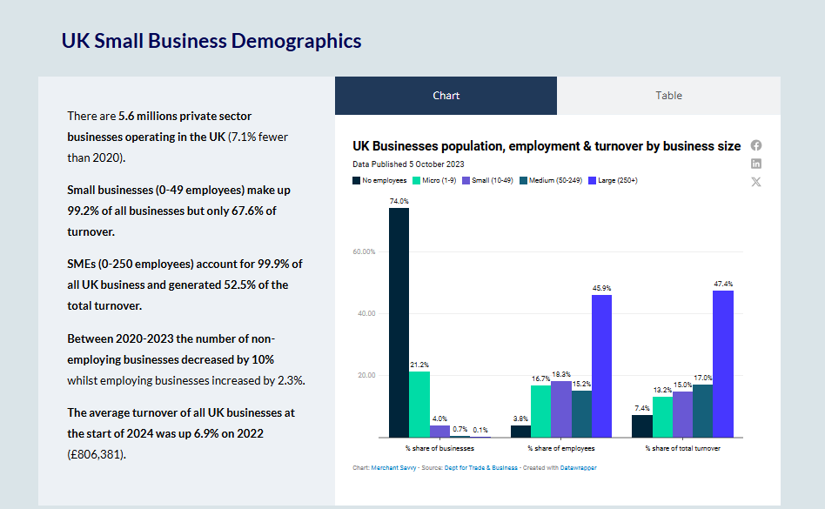Click the 16.7% Micro employees bar
Screen dimensions: 825x509
point(541,412)
